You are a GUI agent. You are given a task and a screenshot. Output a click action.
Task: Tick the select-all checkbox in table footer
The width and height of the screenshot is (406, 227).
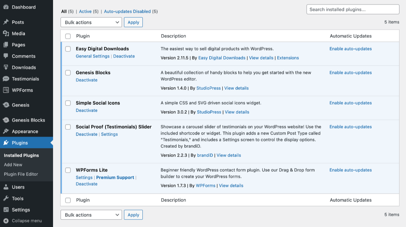68,200
